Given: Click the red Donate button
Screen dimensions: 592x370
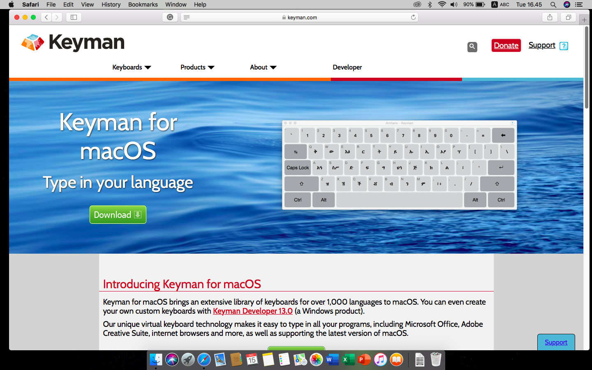Looking at the screenshot, I should tap(506, 46).
